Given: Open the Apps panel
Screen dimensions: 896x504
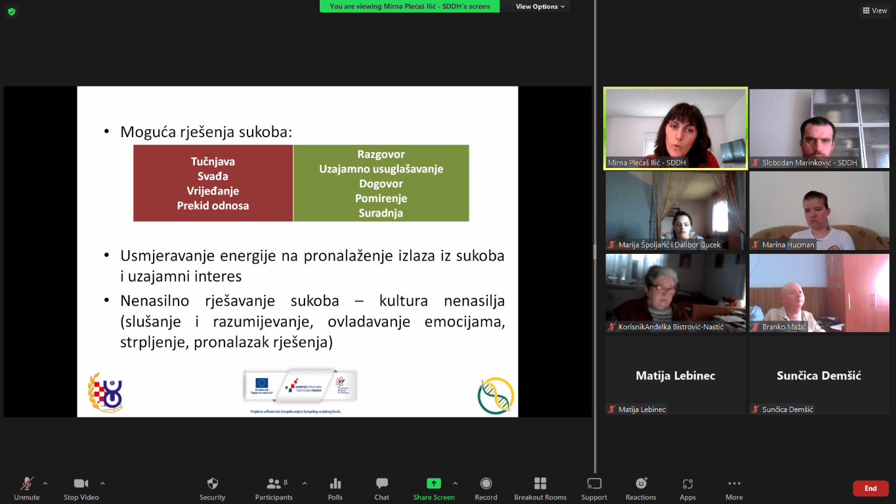Looking at the screenshot, I should coord(687,488).
